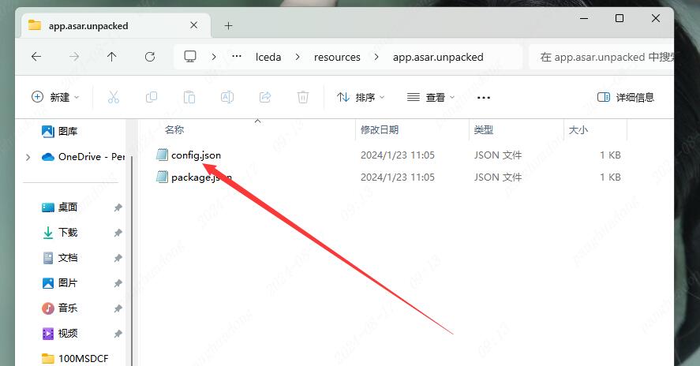
Task: Click the search app.asar.unpacked field
Action: (x=601, y=57)
